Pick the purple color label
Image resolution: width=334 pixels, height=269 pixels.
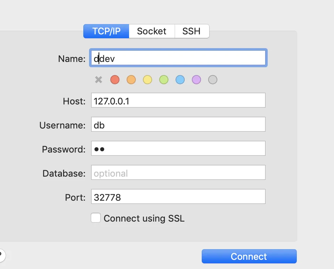[196, 80]
